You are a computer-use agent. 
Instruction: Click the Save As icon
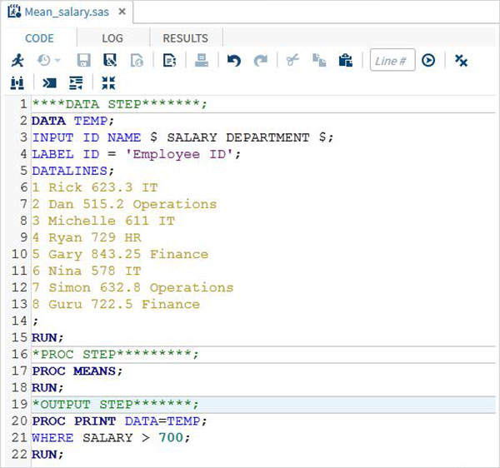pos(110,61)
